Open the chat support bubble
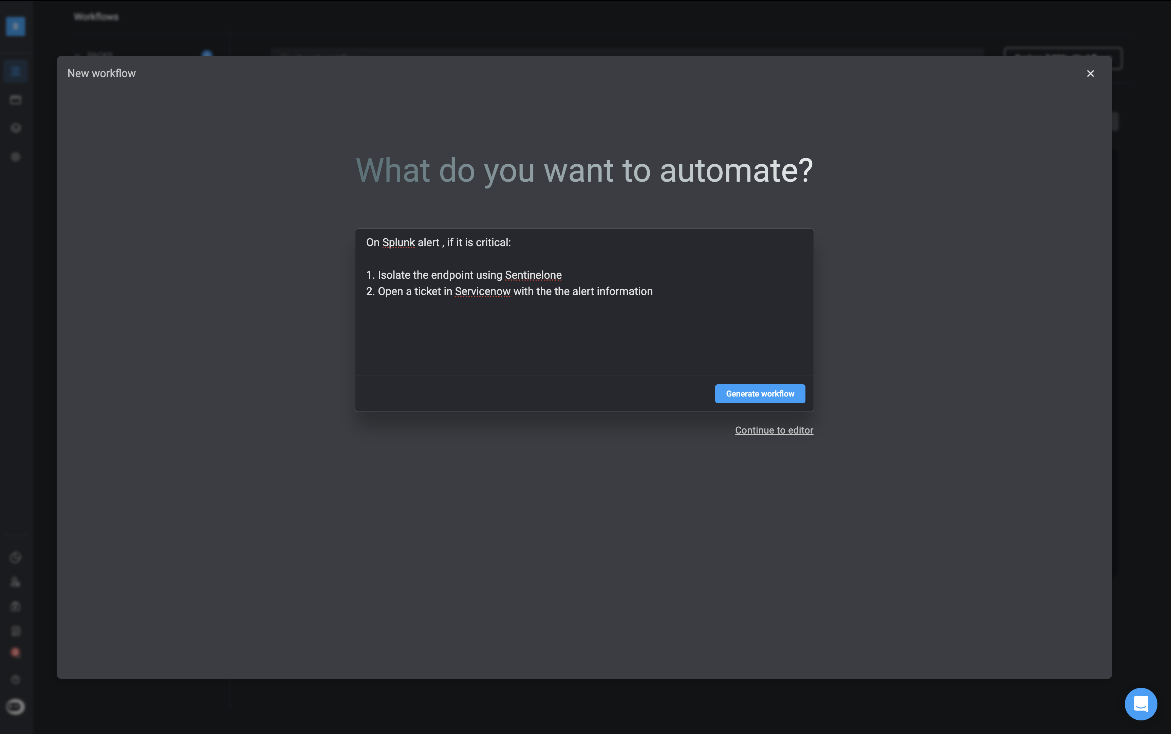 tap(1141, 704)
